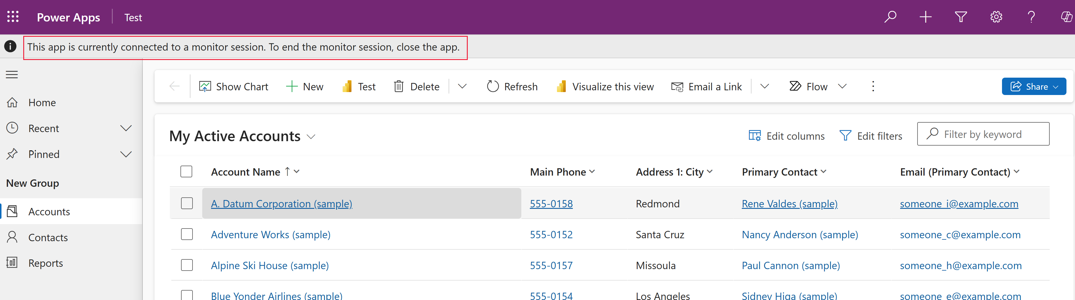This screenshot has width=1075, height=300.
Task: Click the Filter by keyword box
Action: click(983, 134)
